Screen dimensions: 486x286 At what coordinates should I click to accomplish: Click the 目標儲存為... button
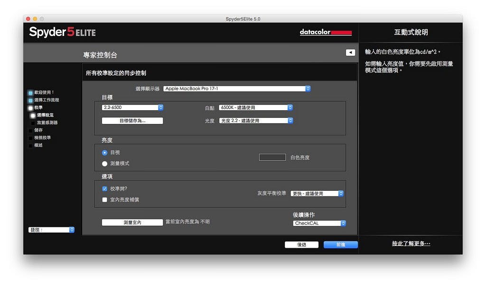tap(132, 121)
